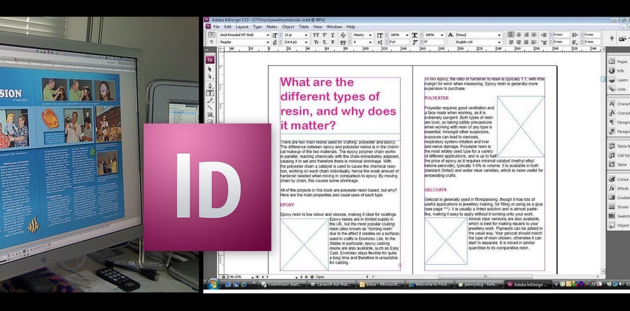Open the File menu
This screenshot has height=311, width=630.
pyautogui.click(x=216, y=26)
